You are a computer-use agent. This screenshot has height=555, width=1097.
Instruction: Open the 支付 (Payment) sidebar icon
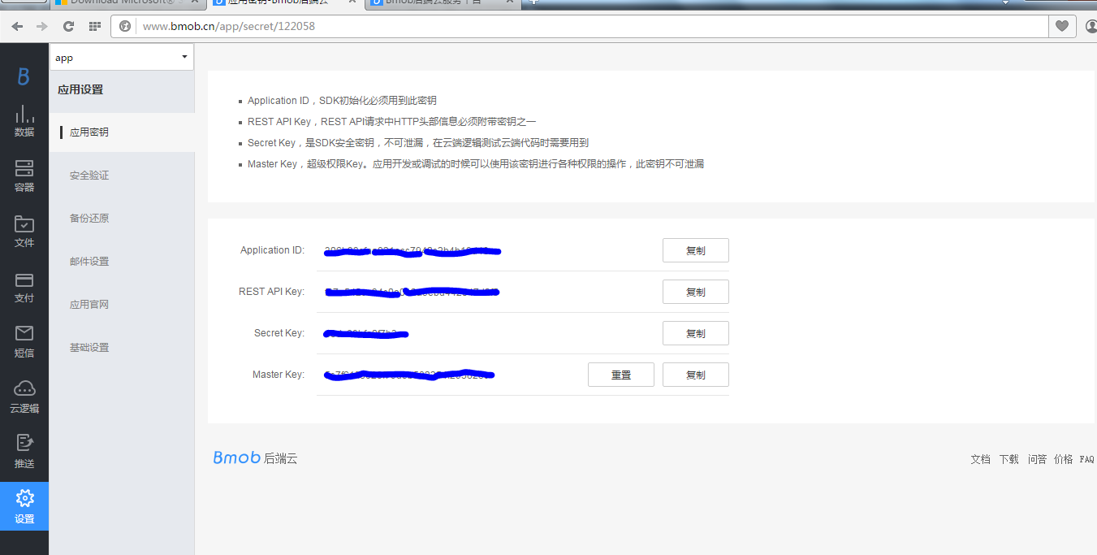pyautogui.click(x=24, y=287)
